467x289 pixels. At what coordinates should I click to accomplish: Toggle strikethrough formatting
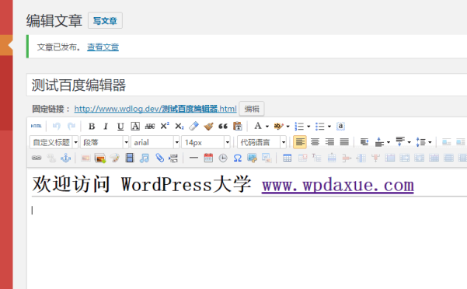150,126
